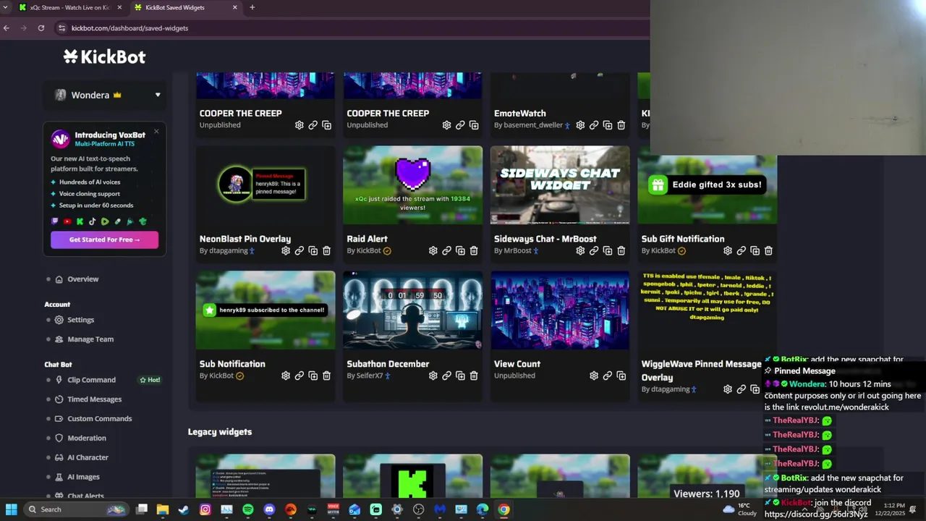Delete the Sub Notification widget
The height and width of the screenshot is (521, 926).
coord(326,376)
